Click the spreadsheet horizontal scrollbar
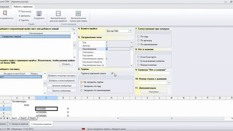This screenshot has height=131, width=233. (171, 118)
